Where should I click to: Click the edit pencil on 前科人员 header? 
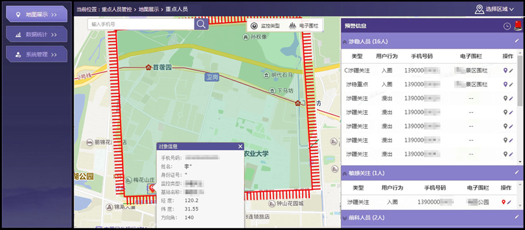[x=517, y=217]
